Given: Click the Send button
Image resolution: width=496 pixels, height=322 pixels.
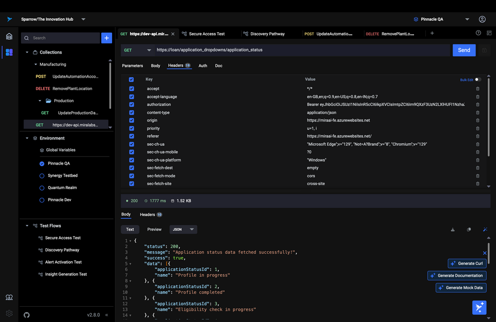Looking at the screenshot, I should click(x=464, y=50).
